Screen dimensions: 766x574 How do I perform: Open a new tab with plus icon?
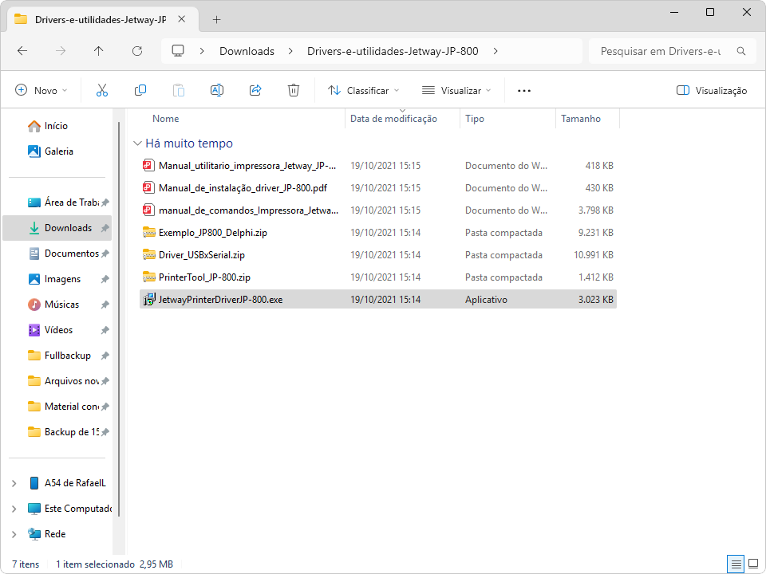217,19
